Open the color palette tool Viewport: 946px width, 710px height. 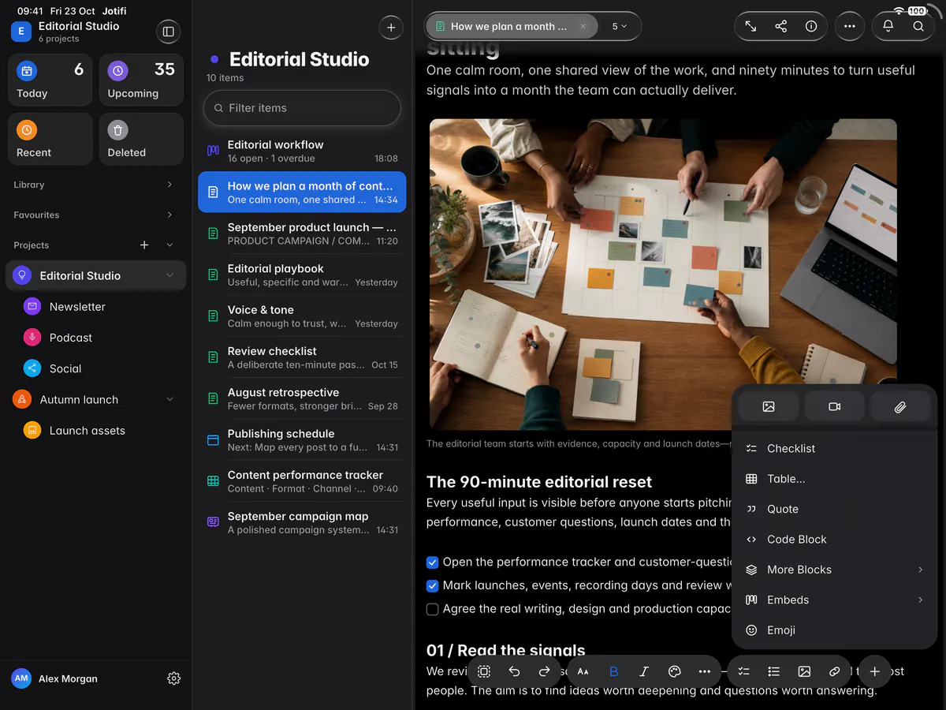674,671
